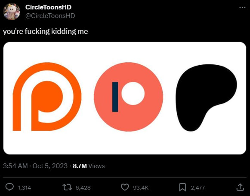The width and height of the screenshot is (250, 196).
Task: View the 8.7M Views count
Action: click(x=89, y=166)
